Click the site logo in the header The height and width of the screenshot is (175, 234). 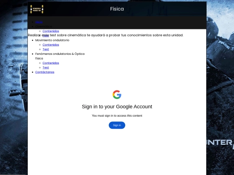37,9
